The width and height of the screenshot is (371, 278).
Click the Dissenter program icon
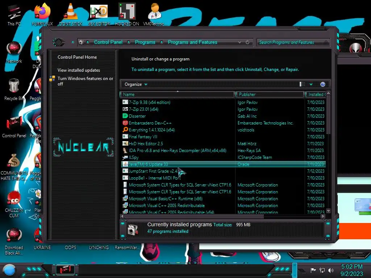pos(125,116)
